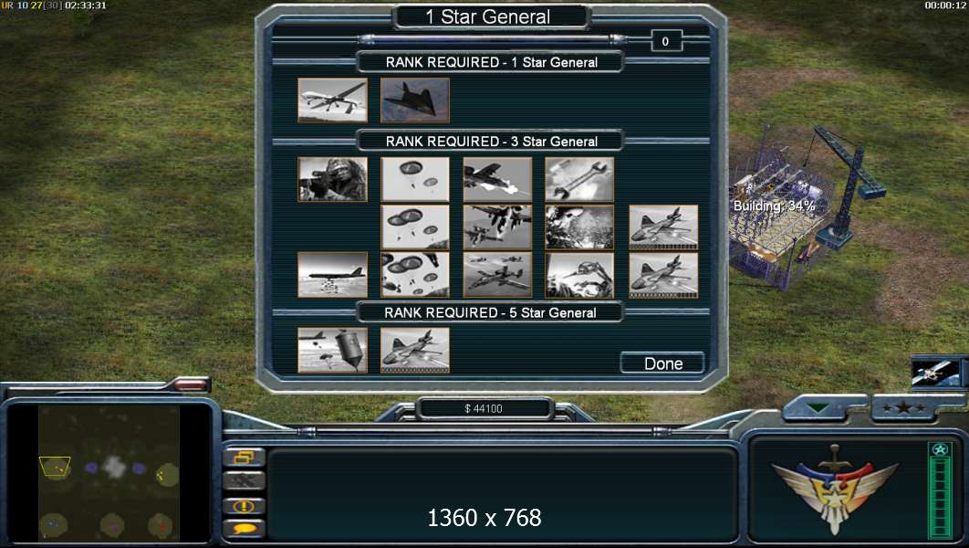Pick the Pathfinder sniper power
The image size is (969, 548).
(x=332, y=179)
